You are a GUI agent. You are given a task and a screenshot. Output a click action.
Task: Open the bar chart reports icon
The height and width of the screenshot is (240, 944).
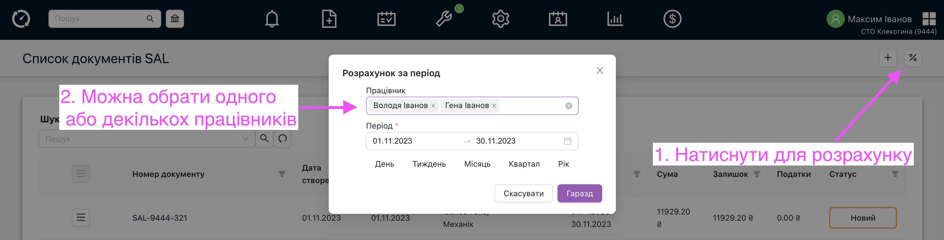point(615,19)
